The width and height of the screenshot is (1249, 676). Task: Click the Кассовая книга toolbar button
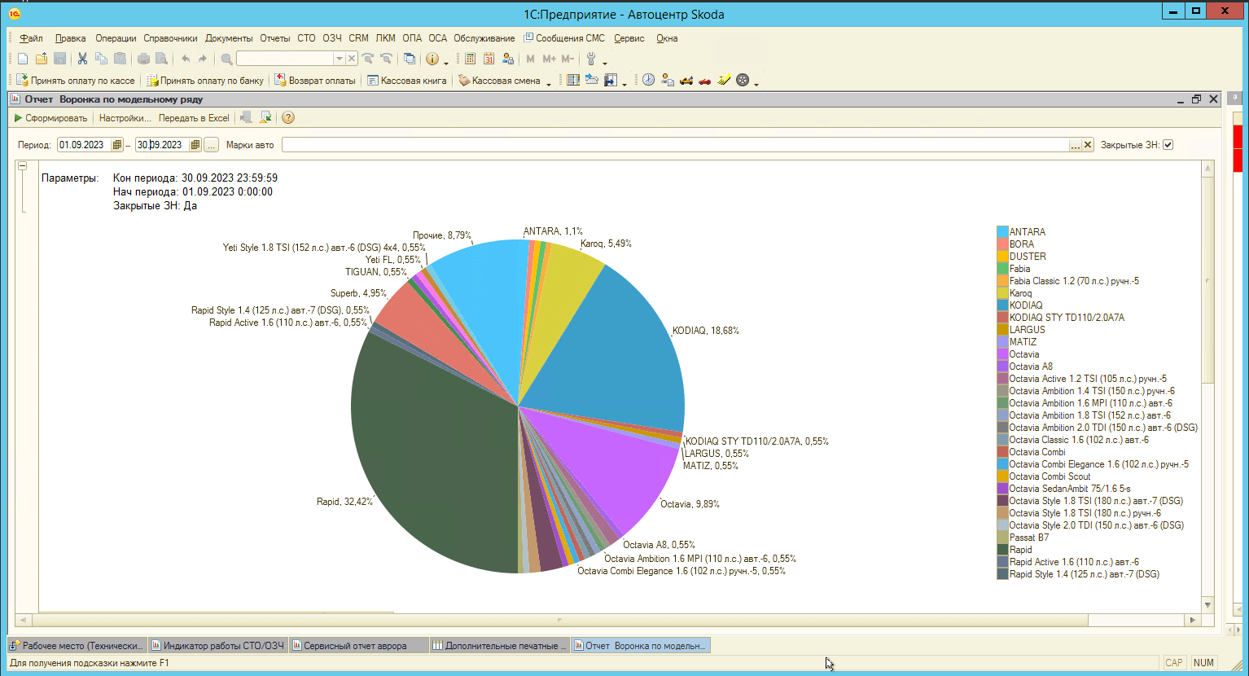pos(406,81)
